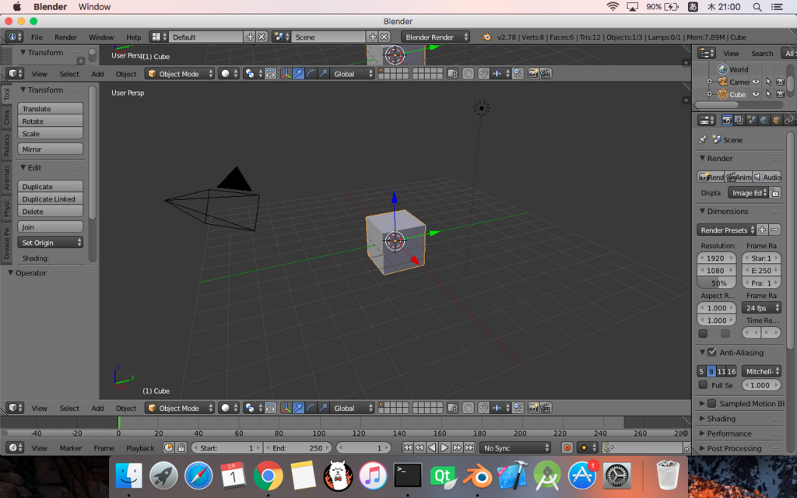This screenshot has width=797, height=498.
Task: Set anti-aliasing samples to 5
Action: [701, 371]
